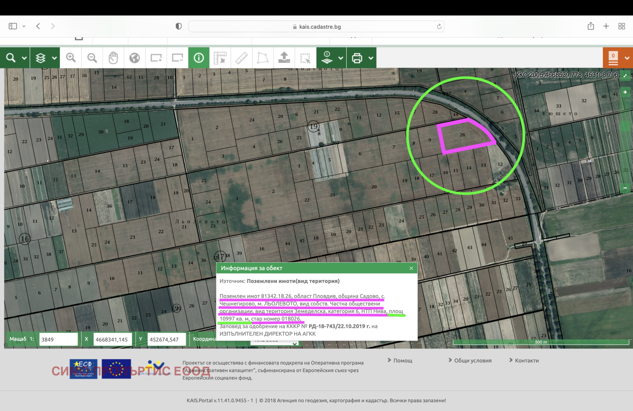
Task: Click the zoom in magnifier tool
Action: (71, 58)
